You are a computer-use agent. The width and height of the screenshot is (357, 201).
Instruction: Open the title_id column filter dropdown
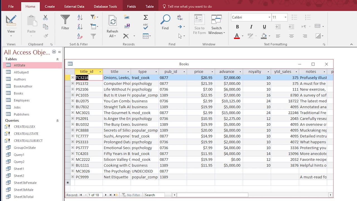[x=100, y=72]
